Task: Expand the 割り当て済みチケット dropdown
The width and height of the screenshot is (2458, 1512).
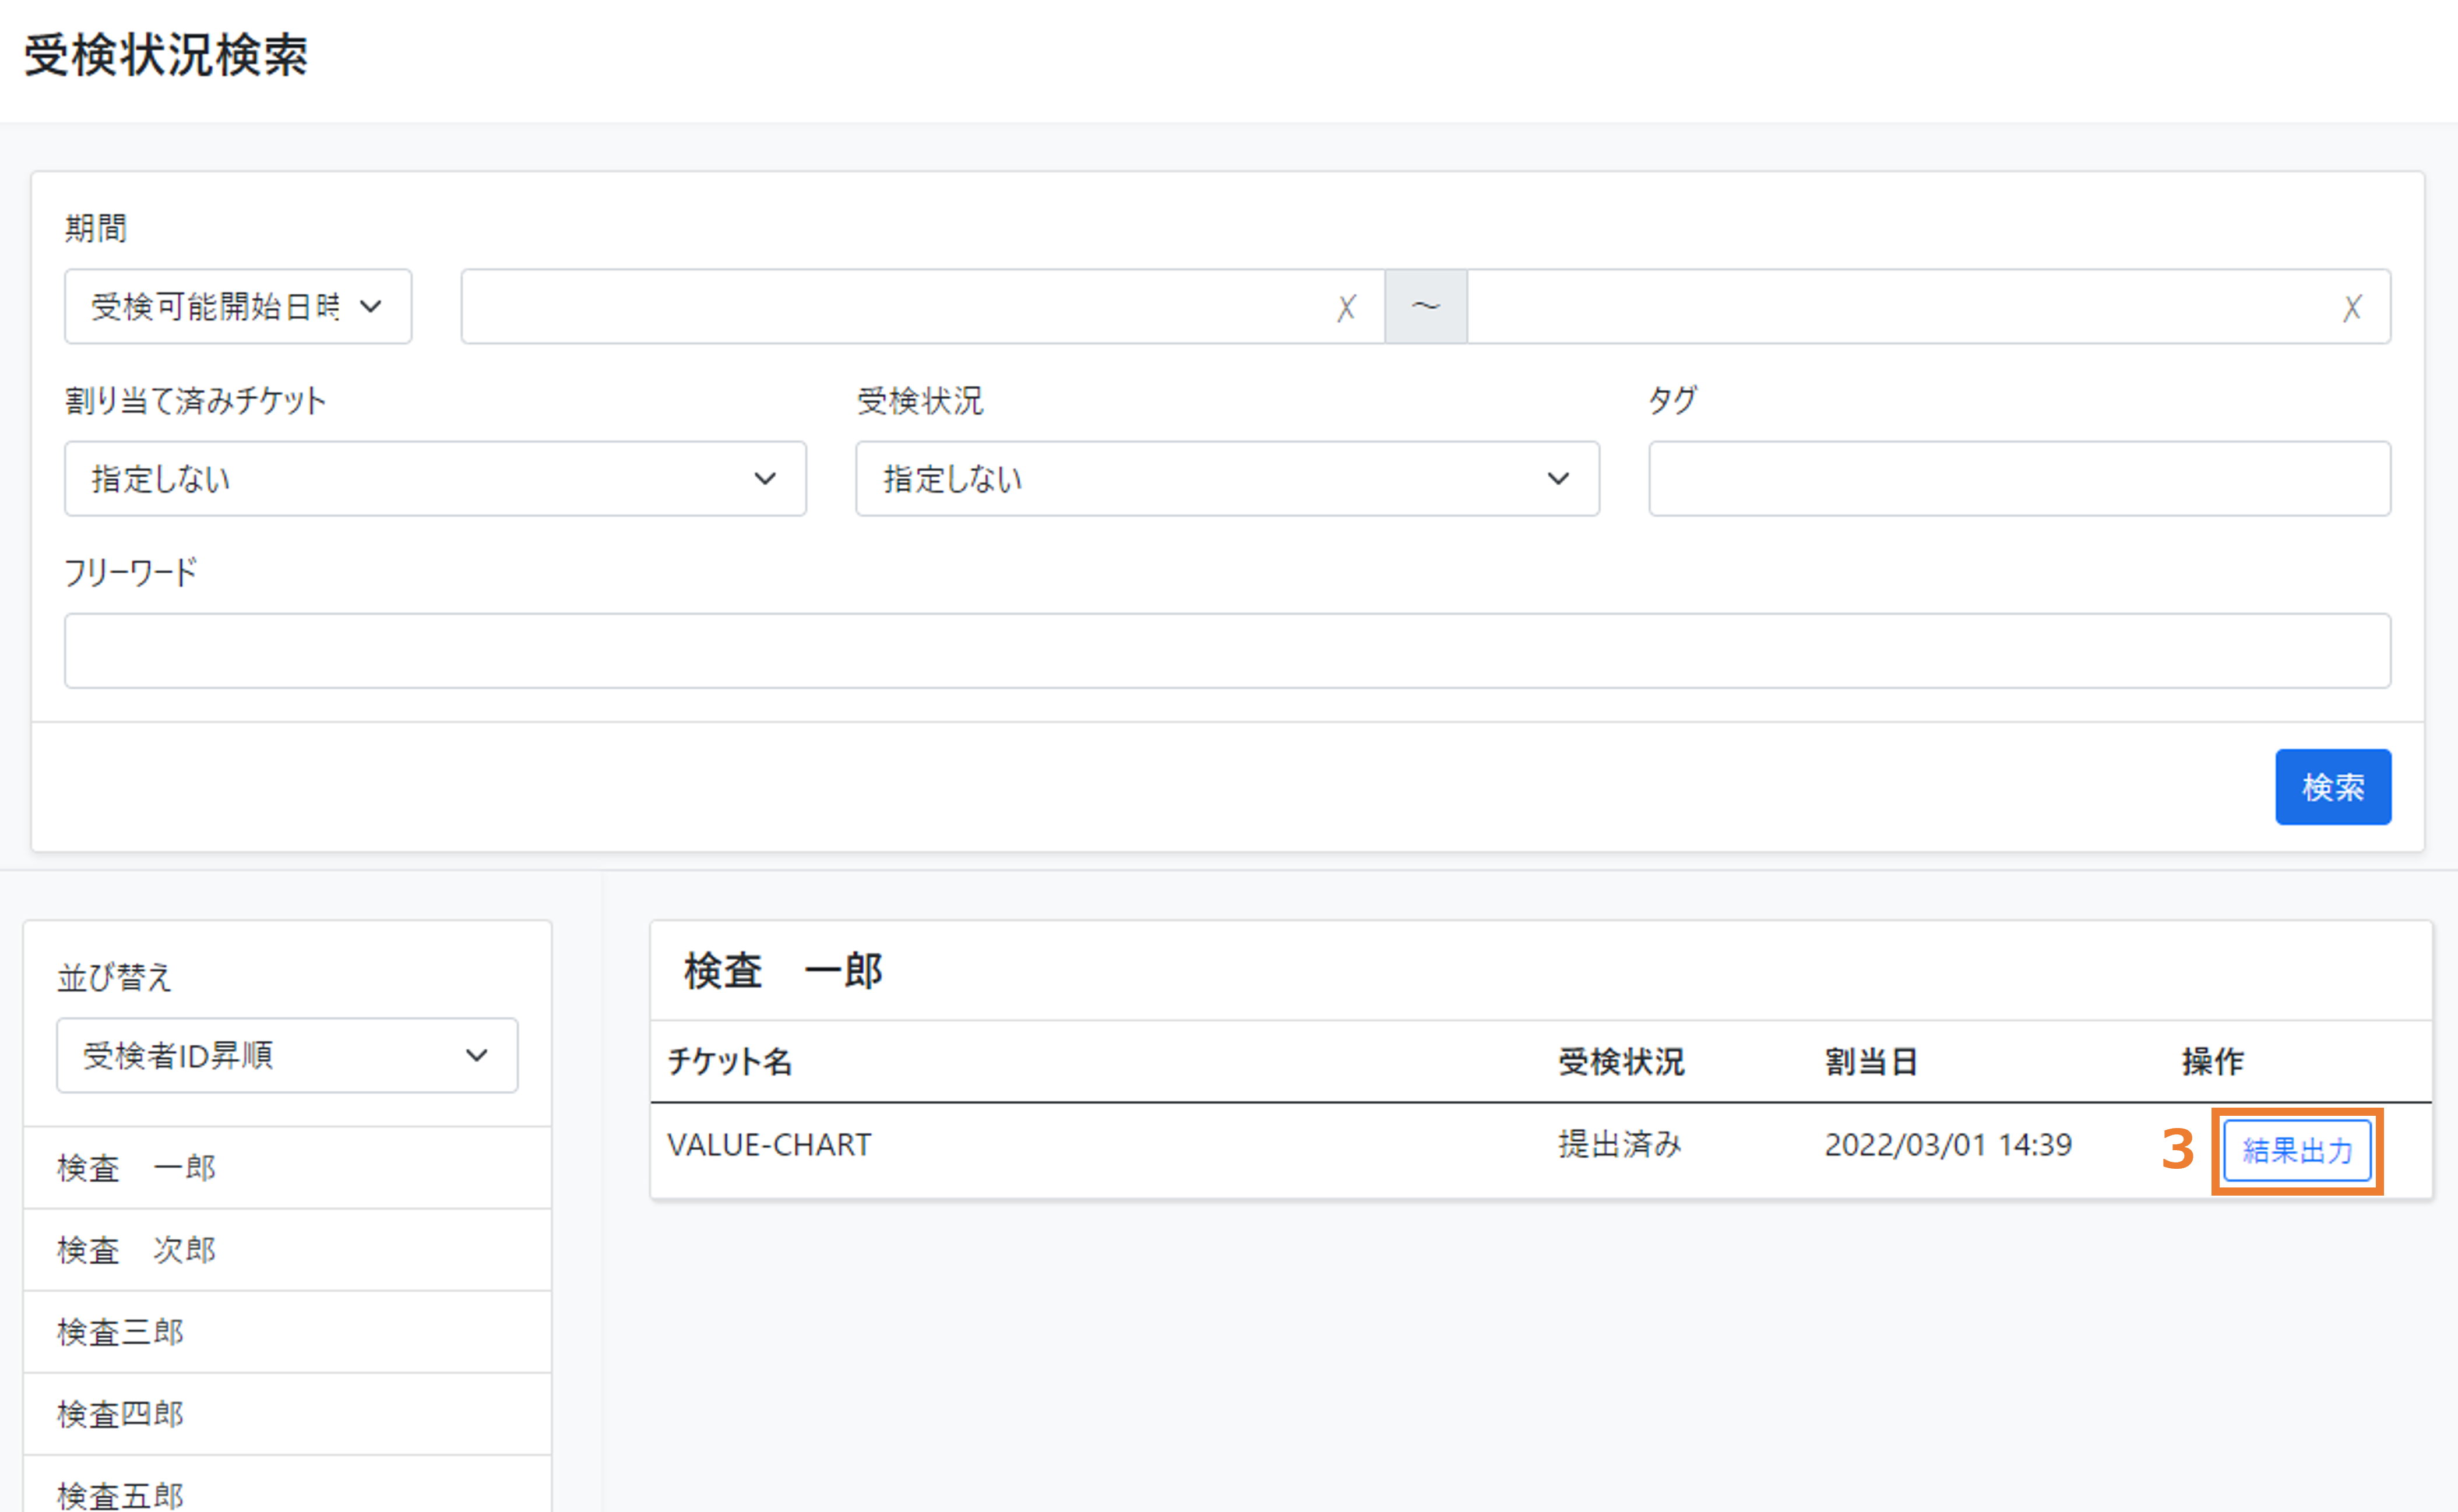Action: [435, 478]
